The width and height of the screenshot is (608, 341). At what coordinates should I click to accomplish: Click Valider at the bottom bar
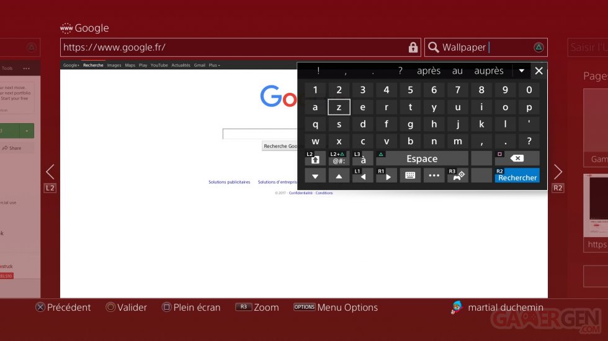coord(127,308)
